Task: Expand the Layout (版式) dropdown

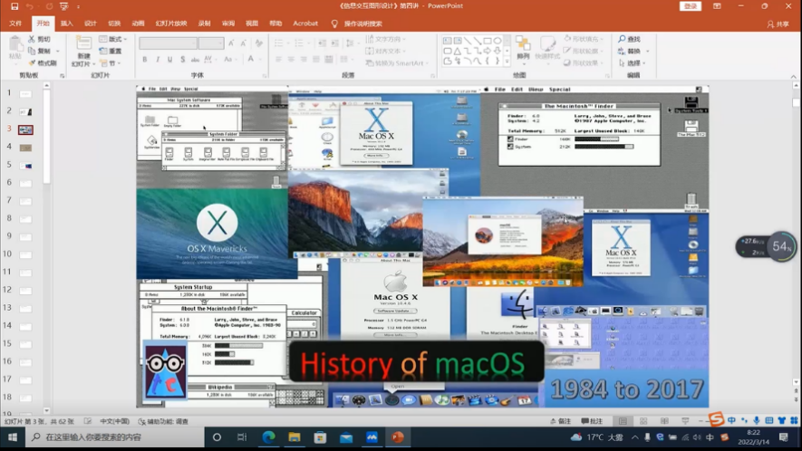Action: click(114, 40)
